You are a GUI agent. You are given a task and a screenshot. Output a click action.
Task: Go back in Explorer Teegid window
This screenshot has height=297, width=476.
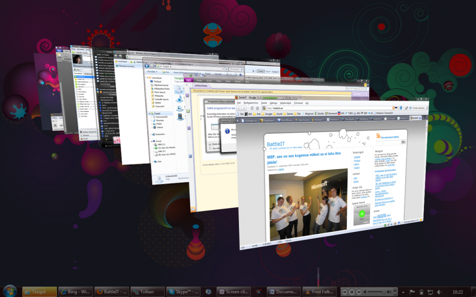tap(147, 66)
